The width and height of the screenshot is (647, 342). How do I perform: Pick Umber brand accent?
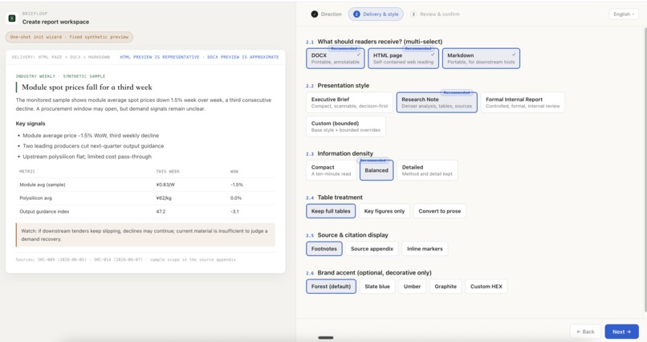tap(413, 287)
